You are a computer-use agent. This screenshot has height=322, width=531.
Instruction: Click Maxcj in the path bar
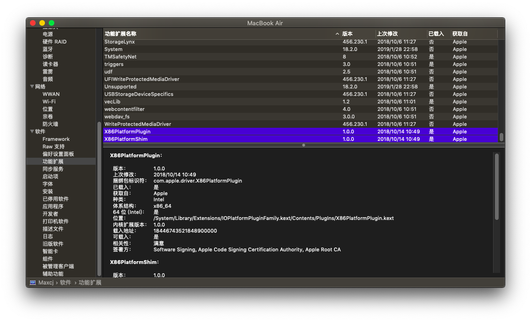pyautogui.click(x=46, y=283)
